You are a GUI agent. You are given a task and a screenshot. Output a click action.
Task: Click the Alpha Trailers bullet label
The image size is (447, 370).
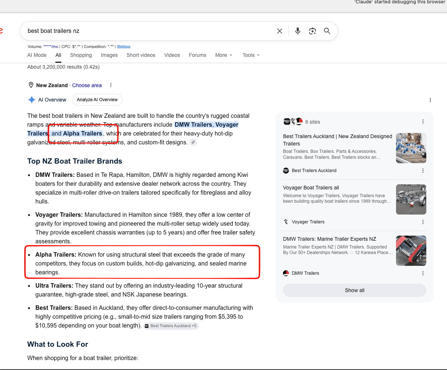56,255
